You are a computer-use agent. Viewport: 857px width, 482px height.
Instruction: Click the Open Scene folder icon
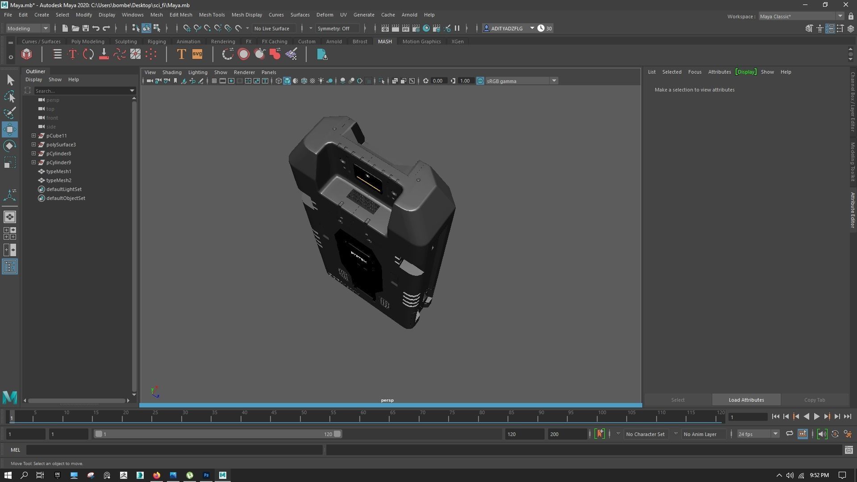click(x=75, y=29)
